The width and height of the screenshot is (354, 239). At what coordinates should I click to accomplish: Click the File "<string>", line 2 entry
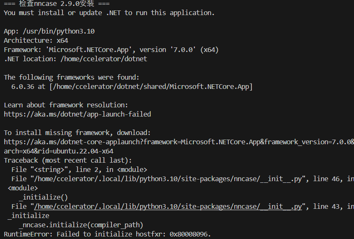(x=79, y=169)
